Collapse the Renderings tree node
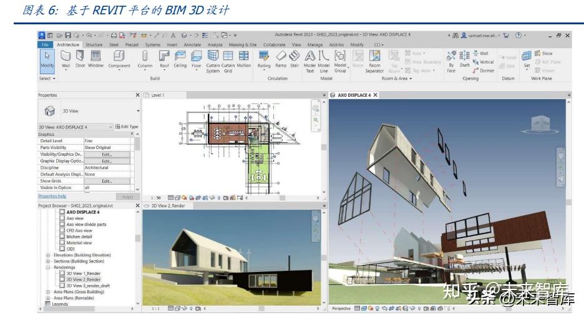Image resolution: width=584 pixels, height=315 pixels. (x=47, y=268)
